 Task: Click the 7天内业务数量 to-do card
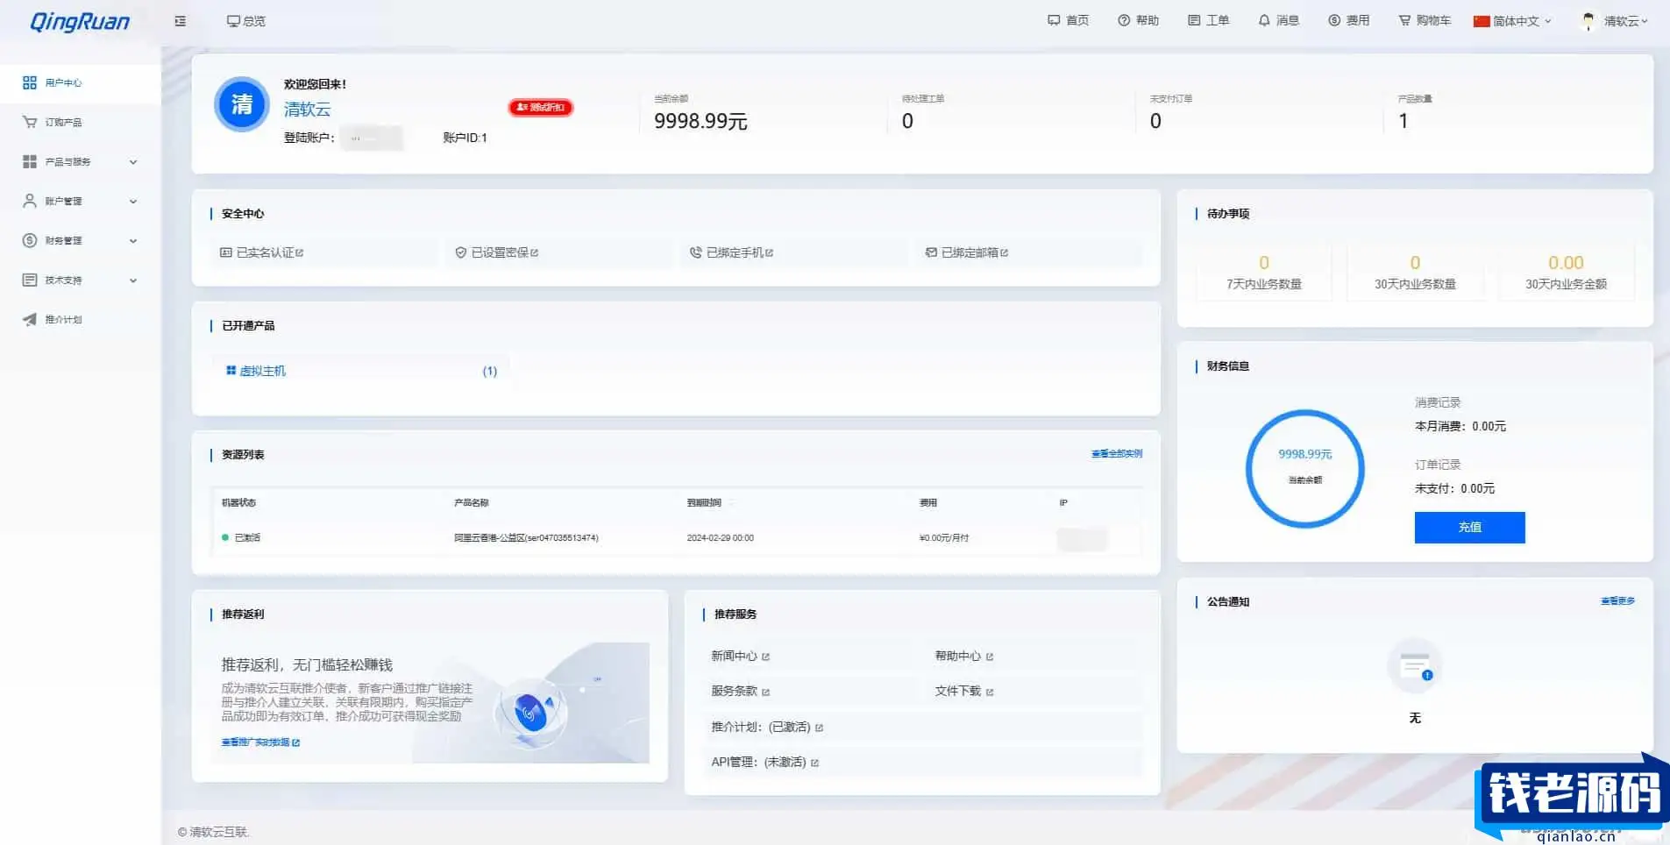(1264, 273)
